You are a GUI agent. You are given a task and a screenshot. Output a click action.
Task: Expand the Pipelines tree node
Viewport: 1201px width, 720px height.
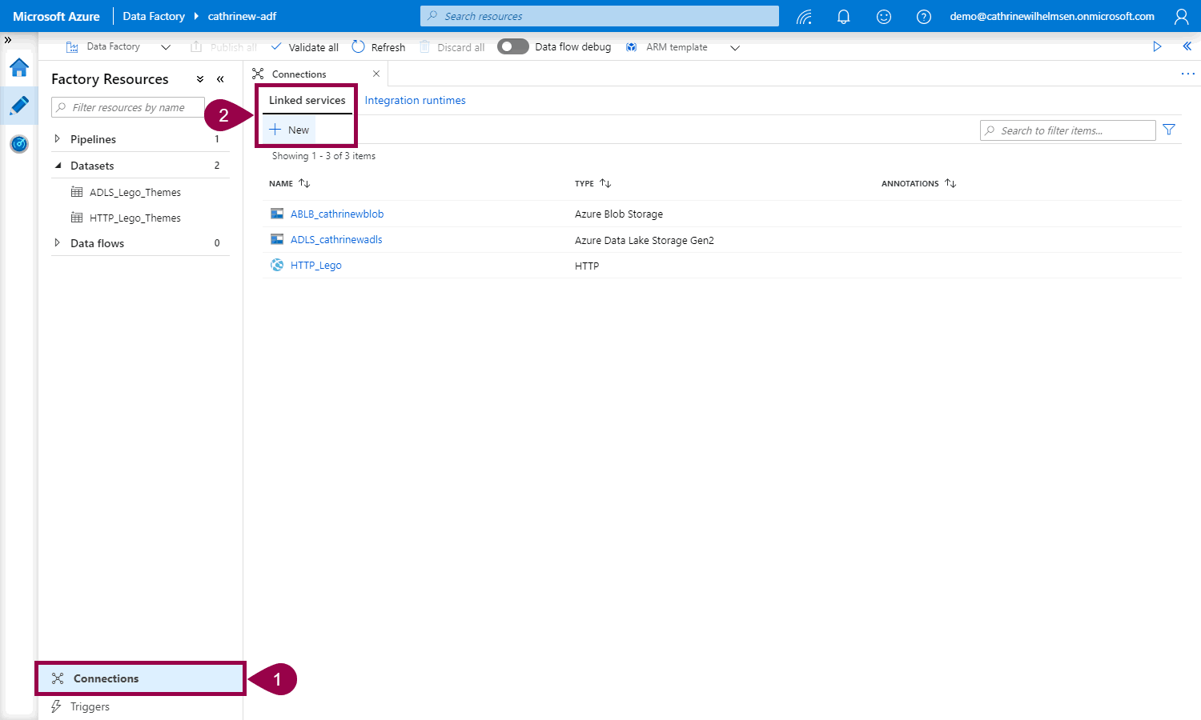[x=57, y=139]
